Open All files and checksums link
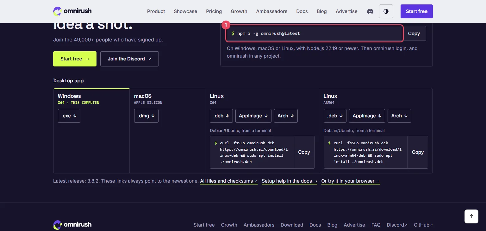 229,181
